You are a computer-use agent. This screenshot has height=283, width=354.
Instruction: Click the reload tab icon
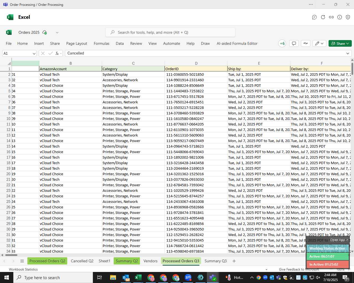(x=323, y=17)
